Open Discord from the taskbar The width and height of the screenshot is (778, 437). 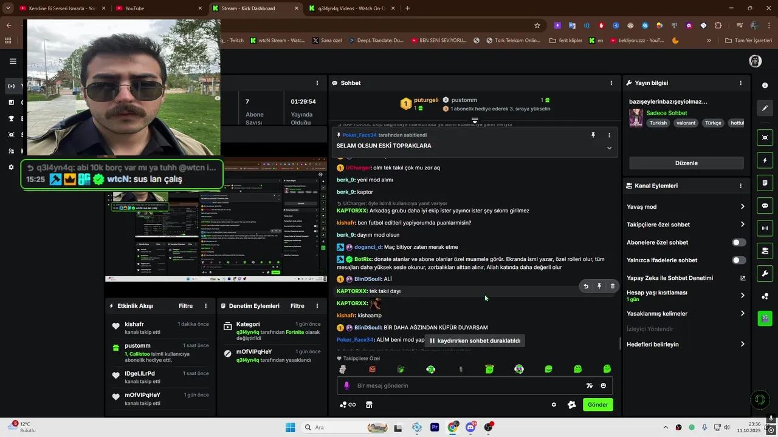click(470, 427)
